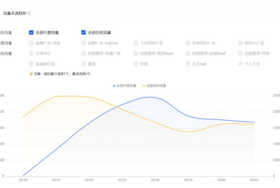Image resolution: width=280 pixels, height=188 pixels.
Task: Click the blue and yellow line intersection point
Action: pyautogui.click(x=116, y=107)
